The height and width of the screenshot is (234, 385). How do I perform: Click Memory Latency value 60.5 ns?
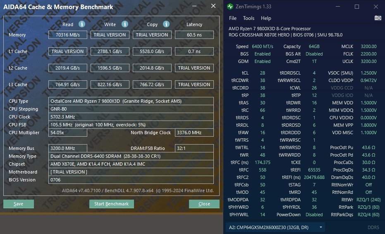(194, 35)
